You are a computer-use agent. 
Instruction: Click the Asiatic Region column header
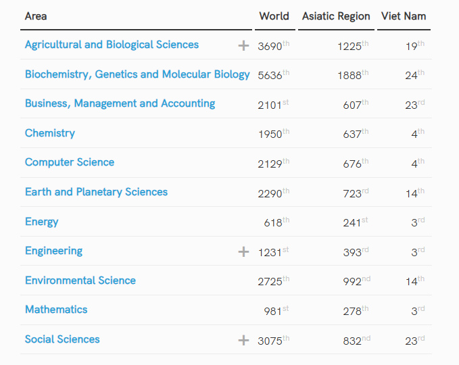[336, 16]
